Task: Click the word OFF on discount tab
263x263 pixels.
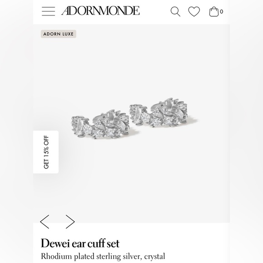Action: [46, 140]
